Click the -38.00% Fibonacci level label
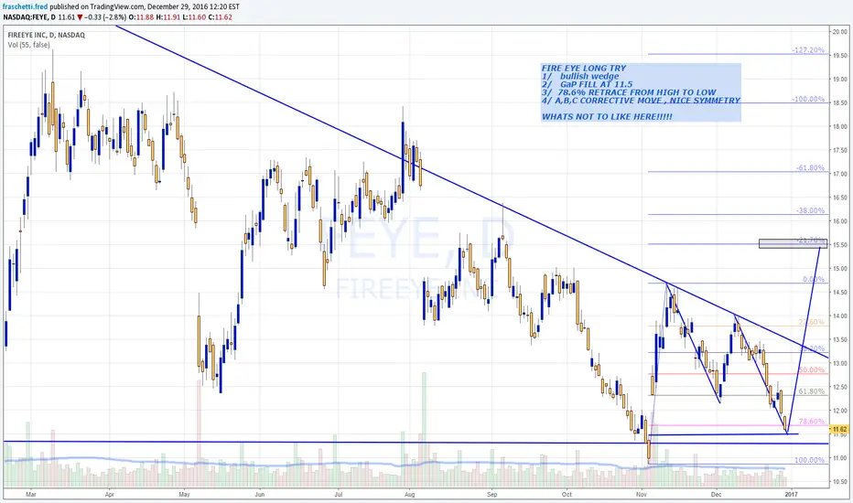 pyautogui.click(x=811, y=210)
